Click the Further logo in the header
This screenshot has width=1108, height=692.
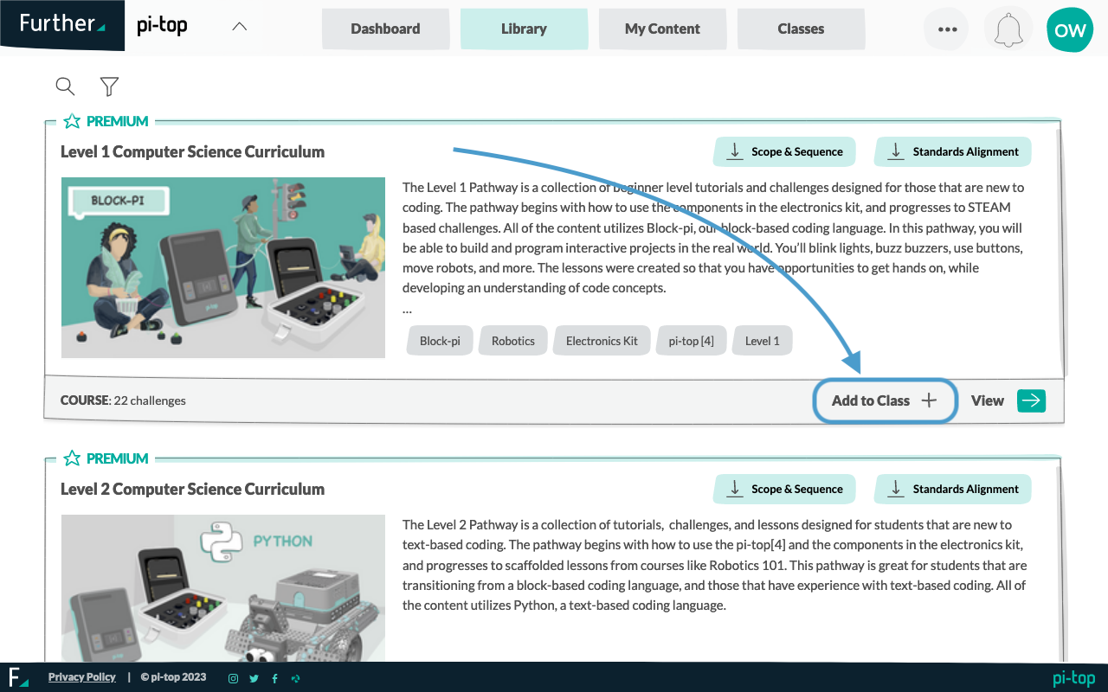(x=62, y=24)
